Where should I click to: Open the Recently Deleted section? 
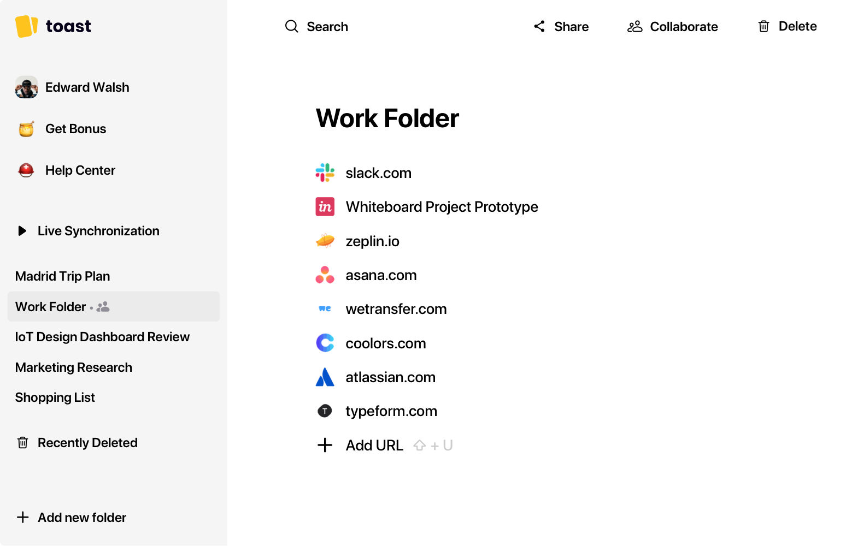click(87, 443)
